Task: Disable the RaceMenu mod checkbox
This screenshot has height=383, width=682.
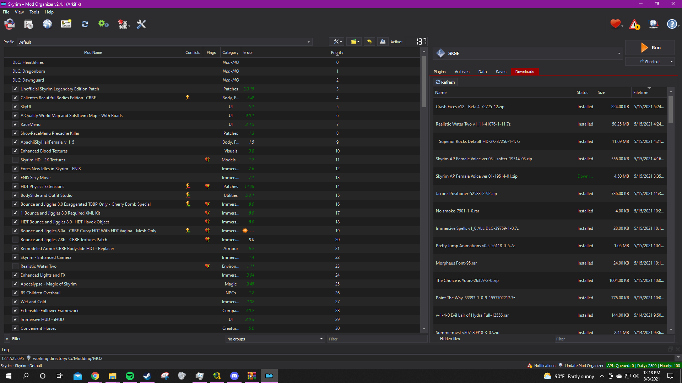Action: tap(15, 124)
